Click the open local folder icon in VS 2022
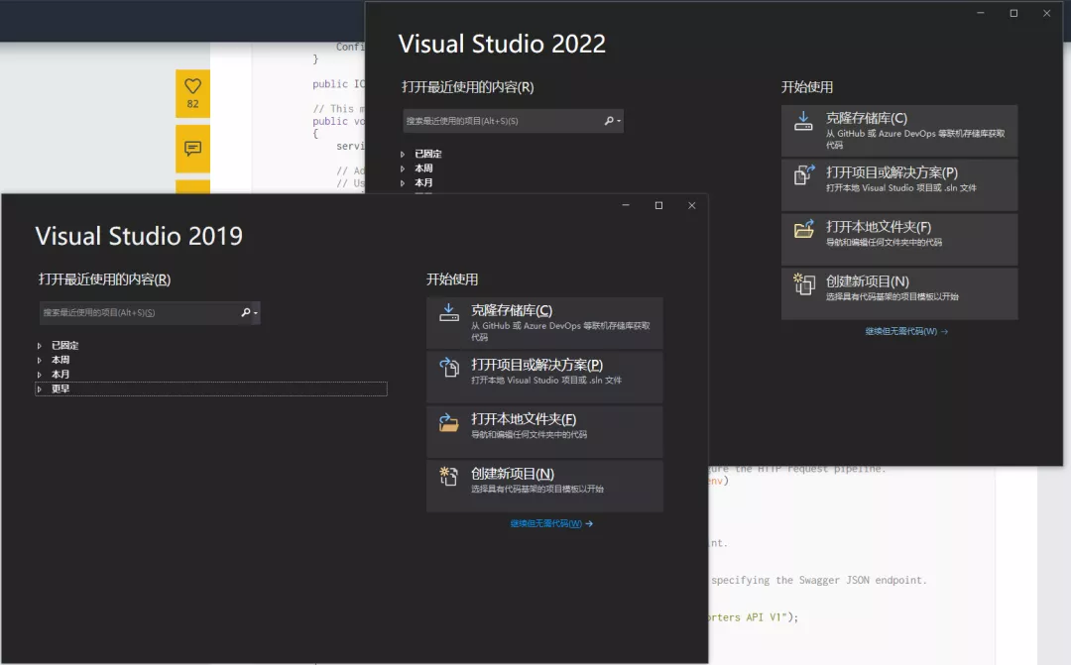 coord(804,229)
